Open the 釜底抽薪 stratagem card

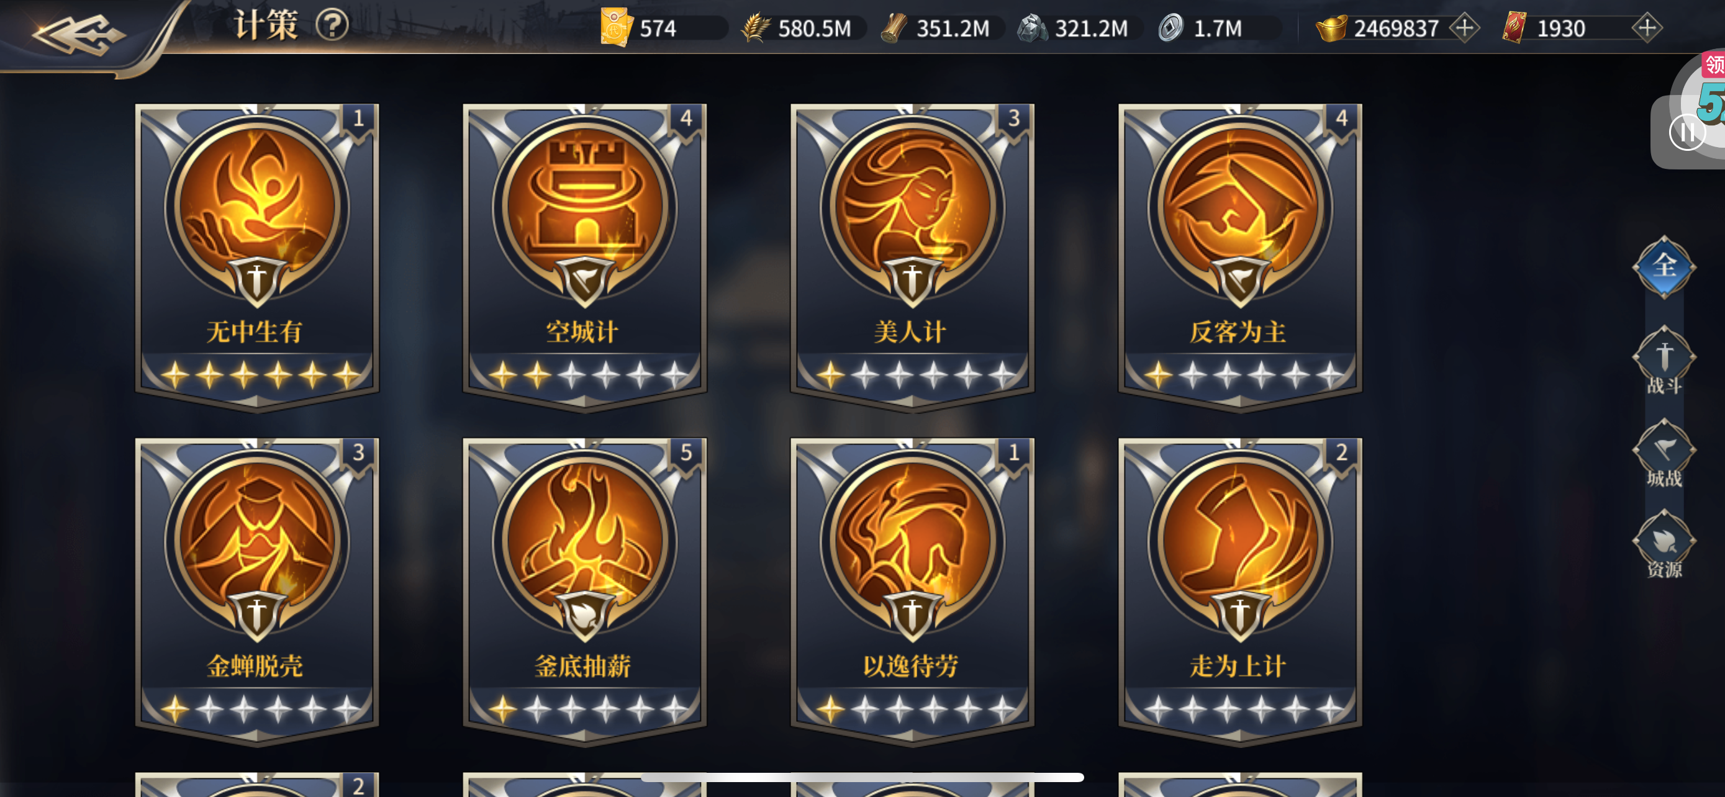584,590
